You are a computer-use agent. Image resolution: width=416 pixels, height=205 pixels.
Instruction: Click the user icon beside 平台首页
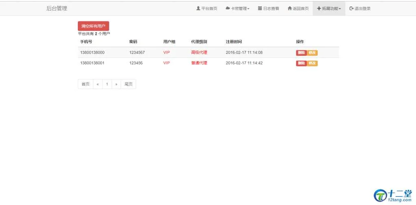pyautogui.click(x=198, y=9)
